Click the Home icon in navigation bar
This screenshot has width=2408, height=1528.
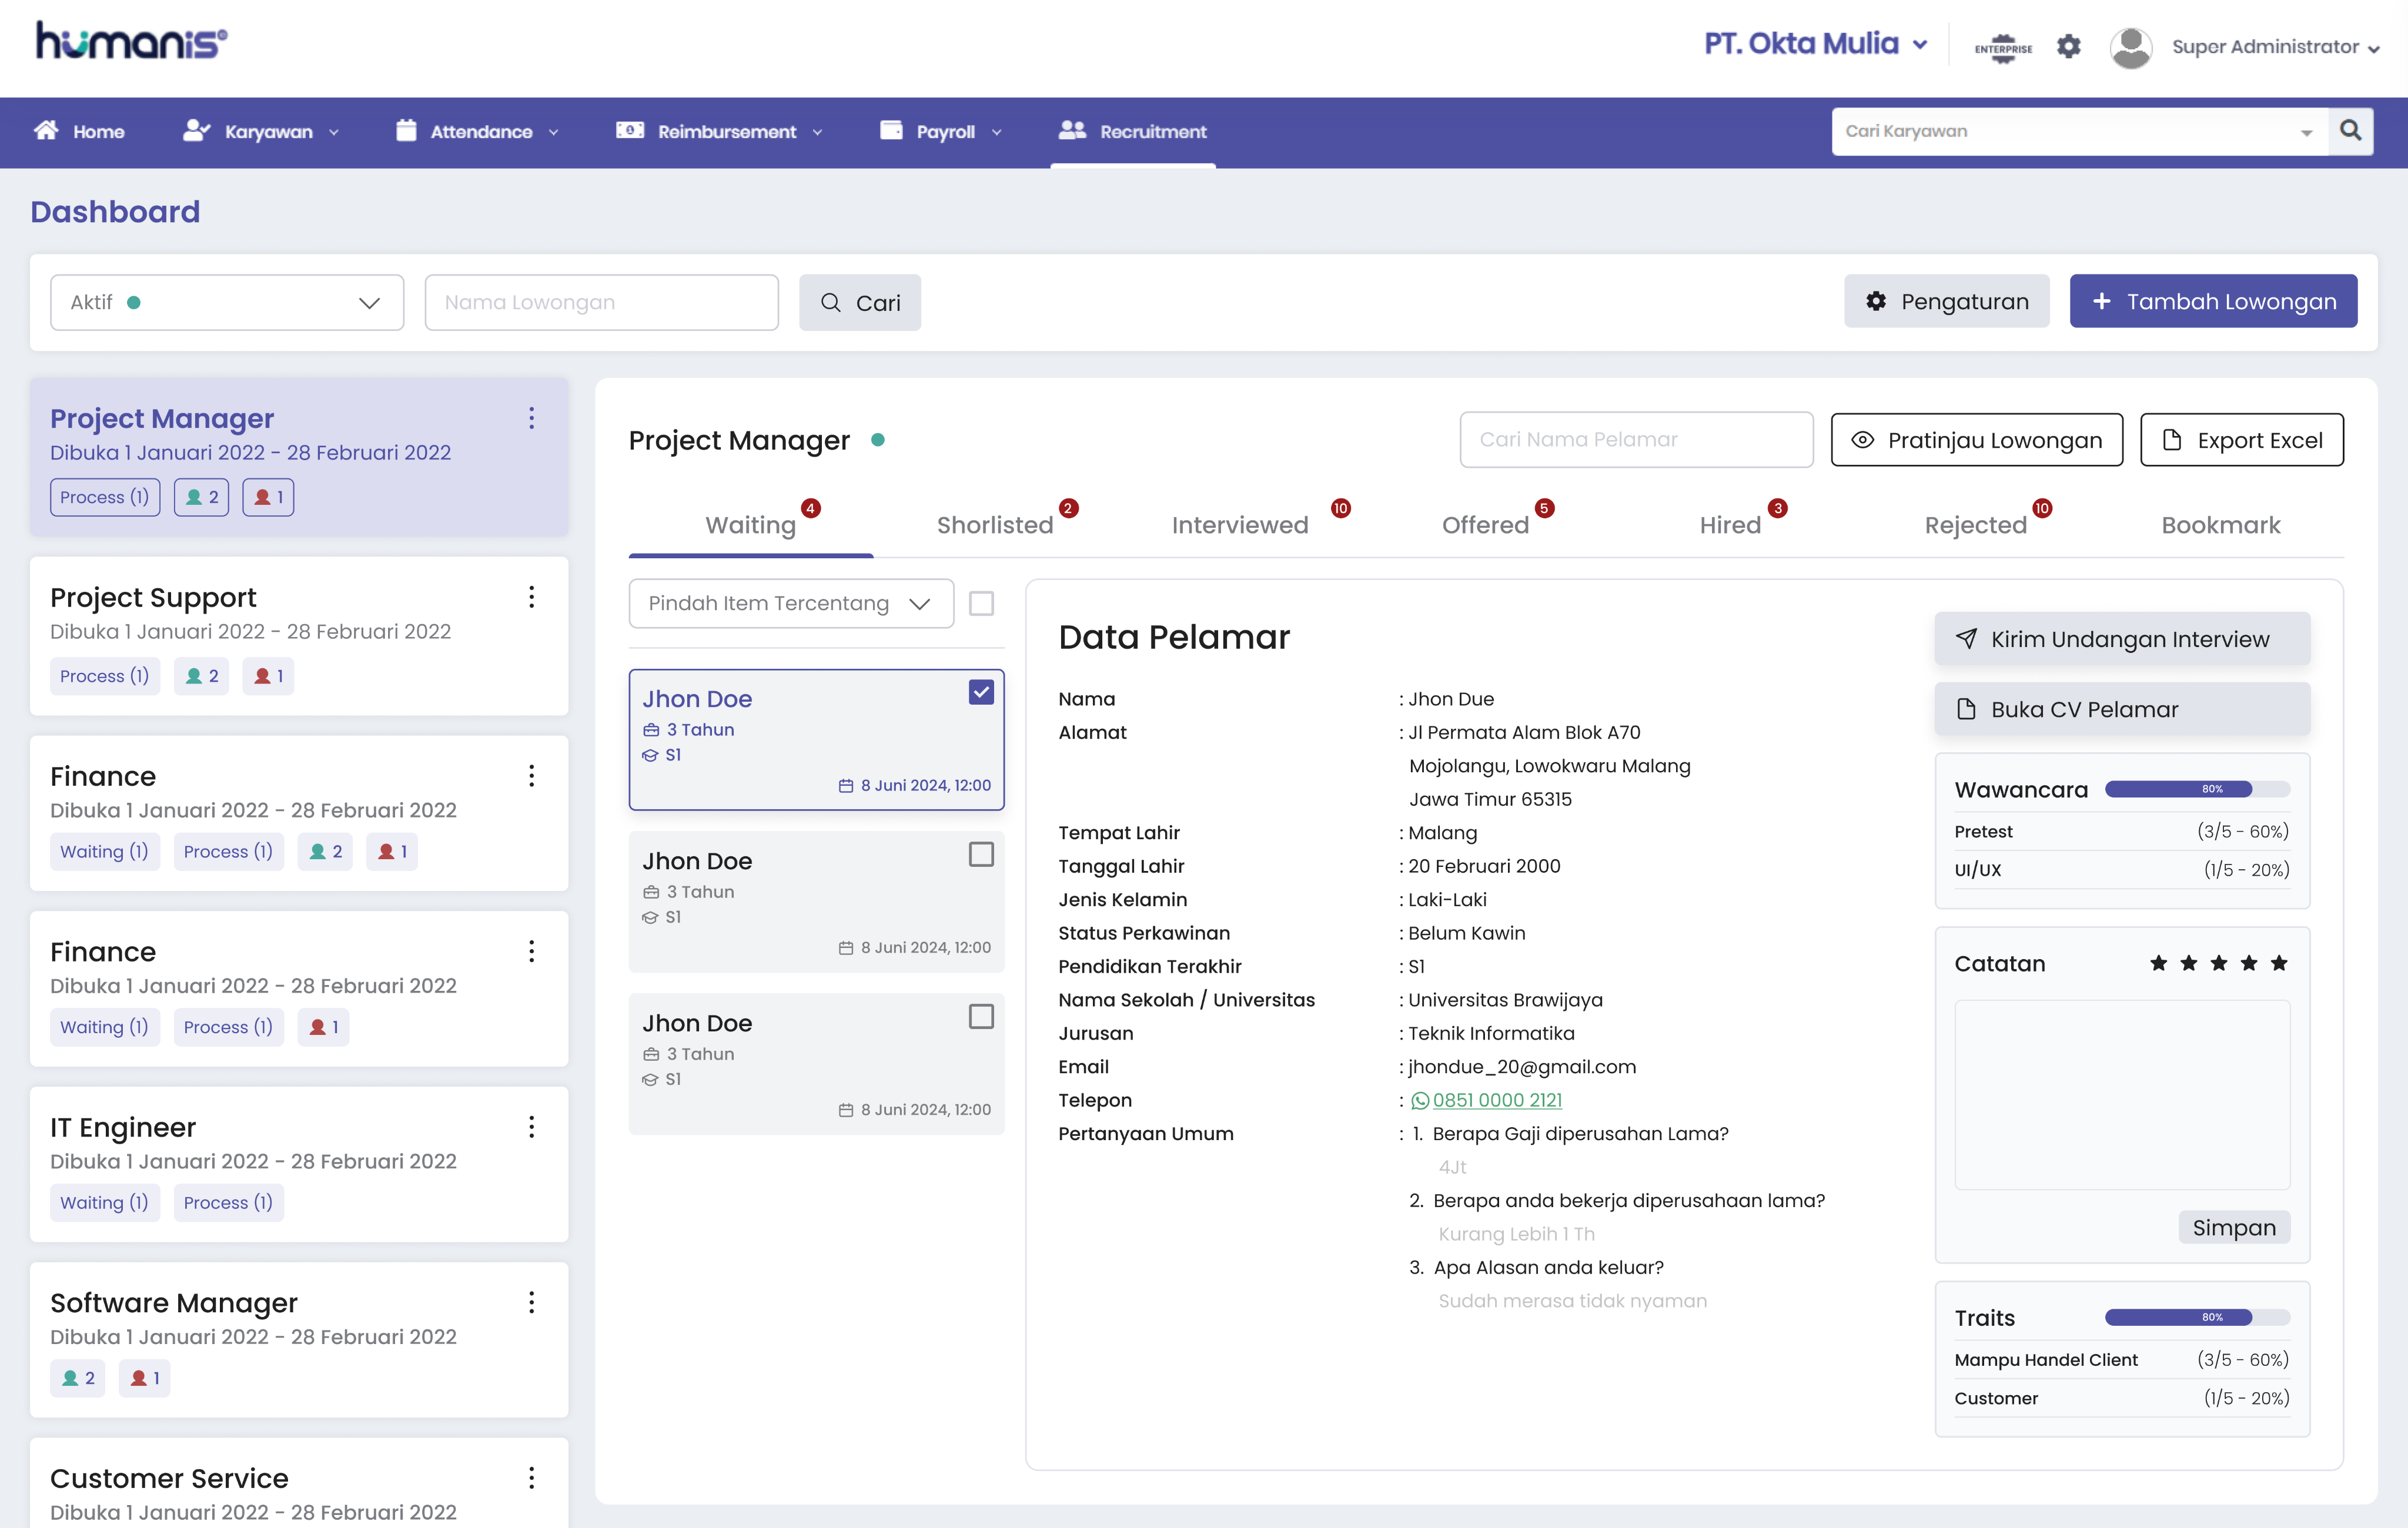point(46,131)
